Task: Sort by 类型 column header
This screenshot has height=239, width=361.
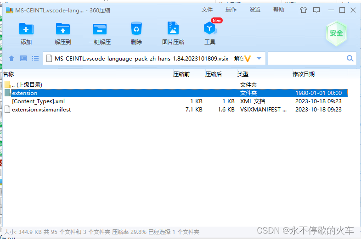Action: [x=243, y=74]
